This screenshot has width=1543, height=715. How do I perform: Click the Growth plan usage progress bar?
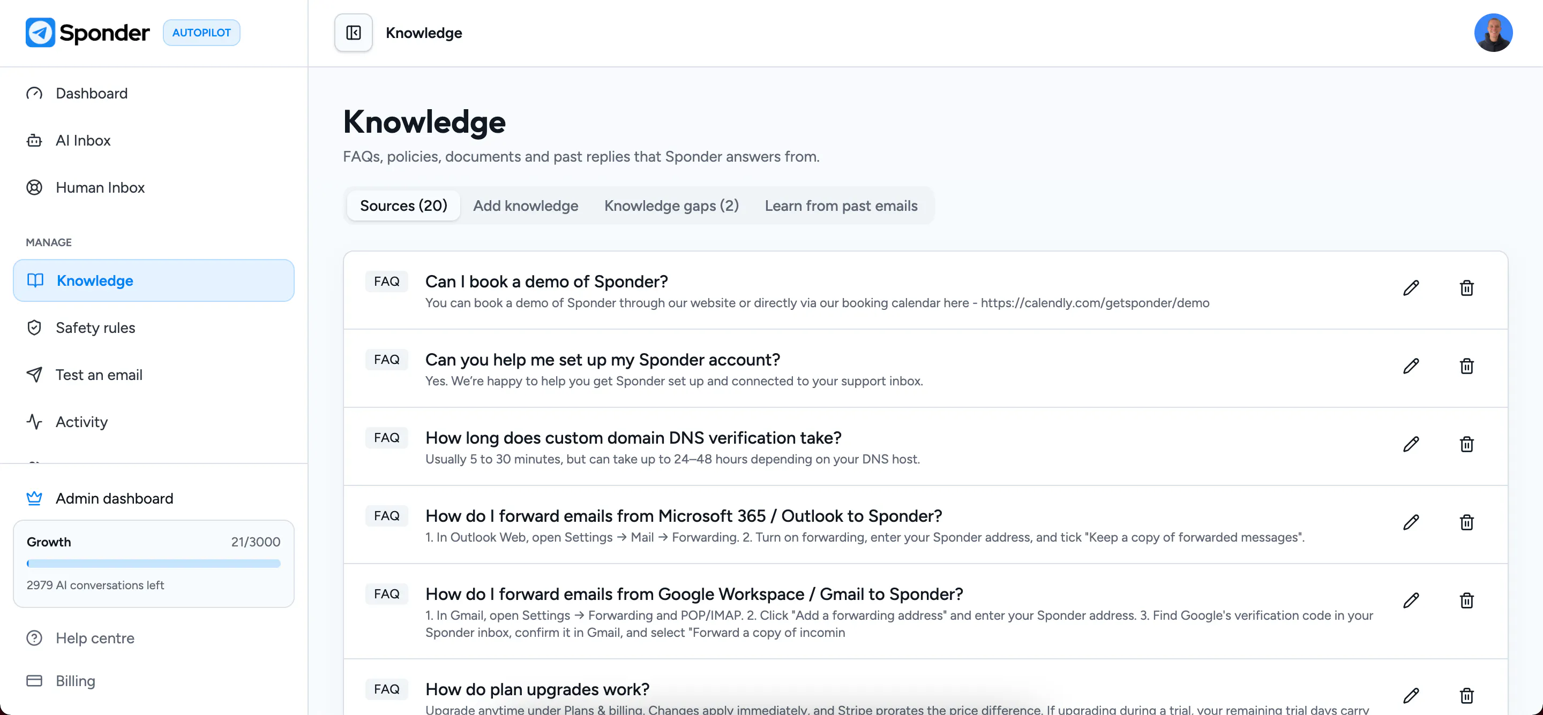click(x=153, y=564)
